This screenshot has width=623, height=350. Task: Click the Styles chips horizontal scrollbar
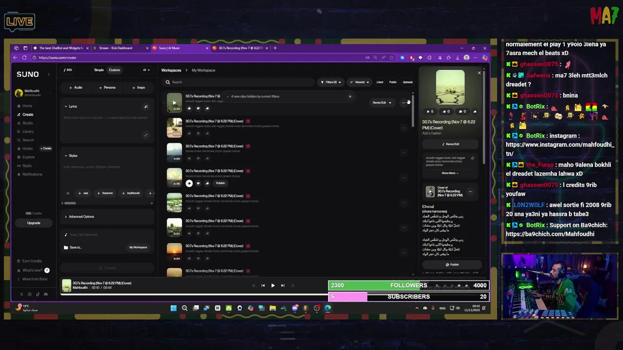(70, 203)
